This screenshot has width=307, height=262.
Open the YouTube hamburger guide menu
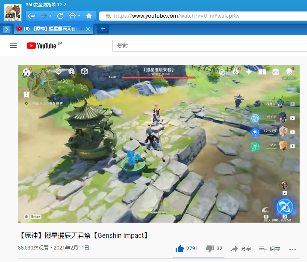(13, 46)
